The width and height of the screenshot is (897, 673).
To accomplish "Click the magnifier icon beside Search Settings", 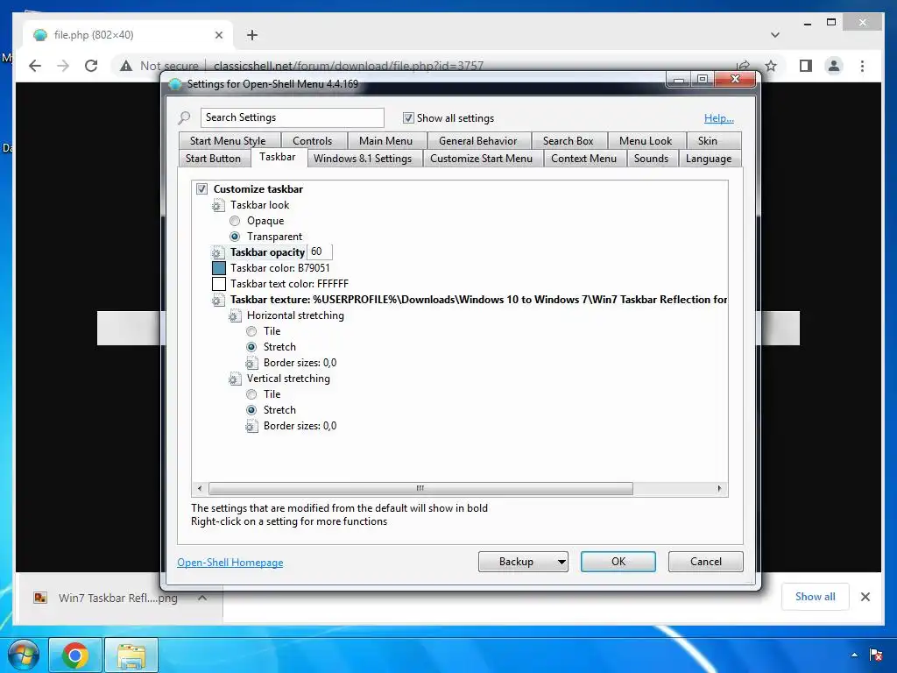I will coord(184,118).
